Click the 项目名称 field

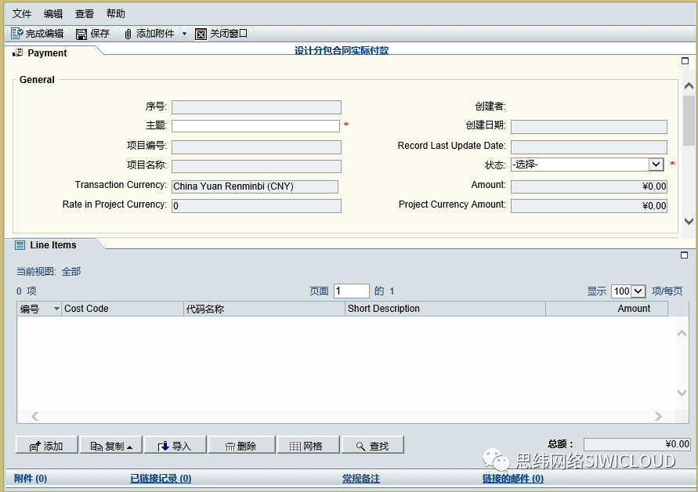click(x=256, y=167)
